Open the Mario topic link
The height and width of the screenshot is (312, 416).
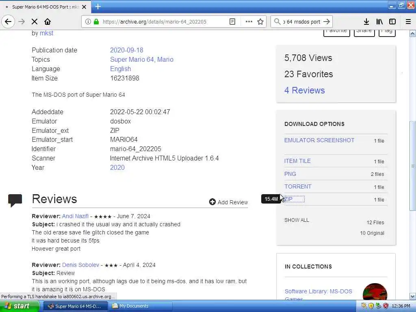pyautogui.click(x=165, y=59)
